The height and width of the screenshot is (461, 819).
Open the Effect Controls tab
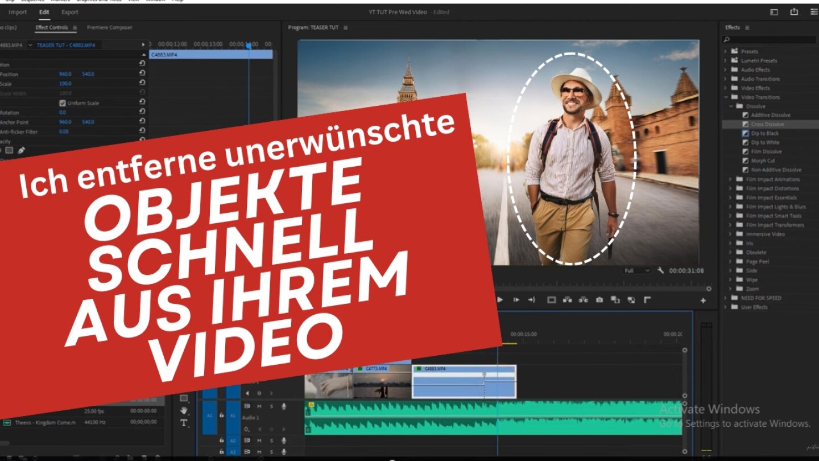[52, 27]
